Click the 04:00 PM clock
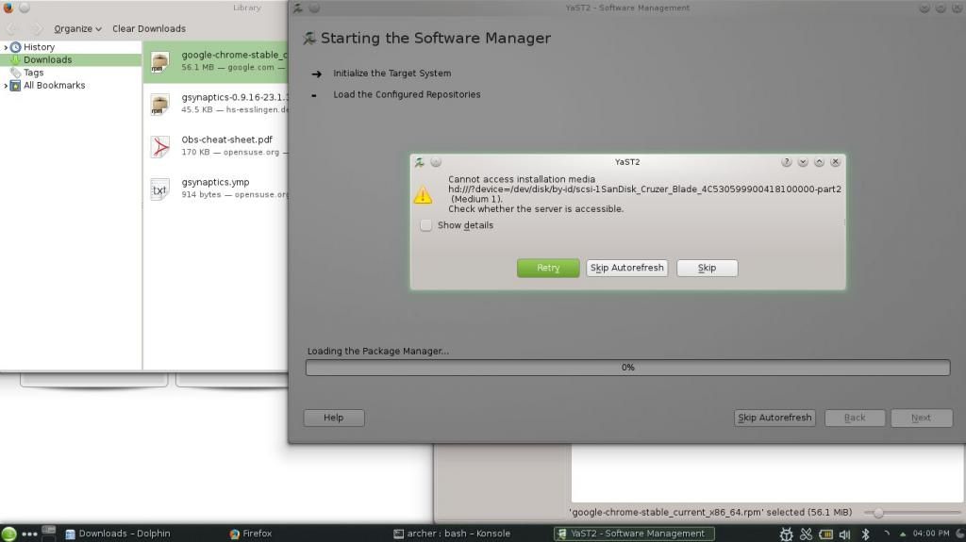Viewport: 966px width, 542px height. click(931, 534)
